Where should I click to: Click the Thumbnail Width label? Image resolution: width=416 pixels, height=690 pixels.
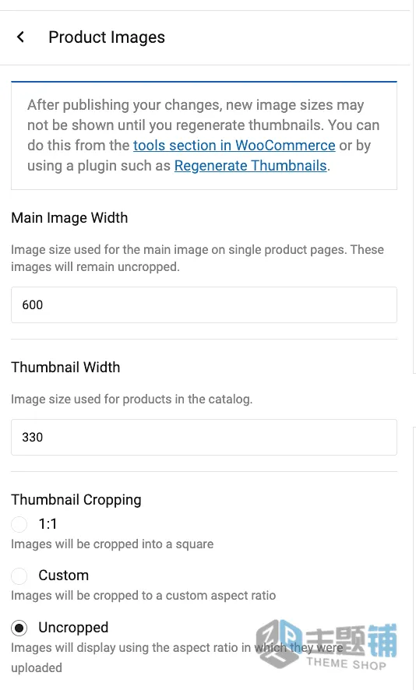click(65, 367)
